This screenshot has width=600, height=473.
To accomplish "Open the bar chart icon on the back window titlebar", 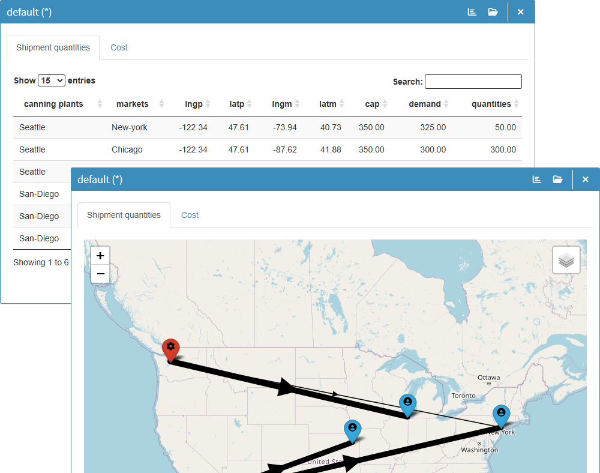I will pyautogui.click(x=472, y=11).
